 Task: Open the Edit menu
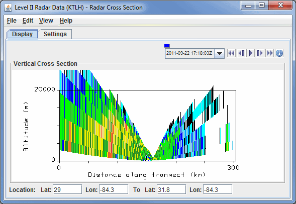28,21
